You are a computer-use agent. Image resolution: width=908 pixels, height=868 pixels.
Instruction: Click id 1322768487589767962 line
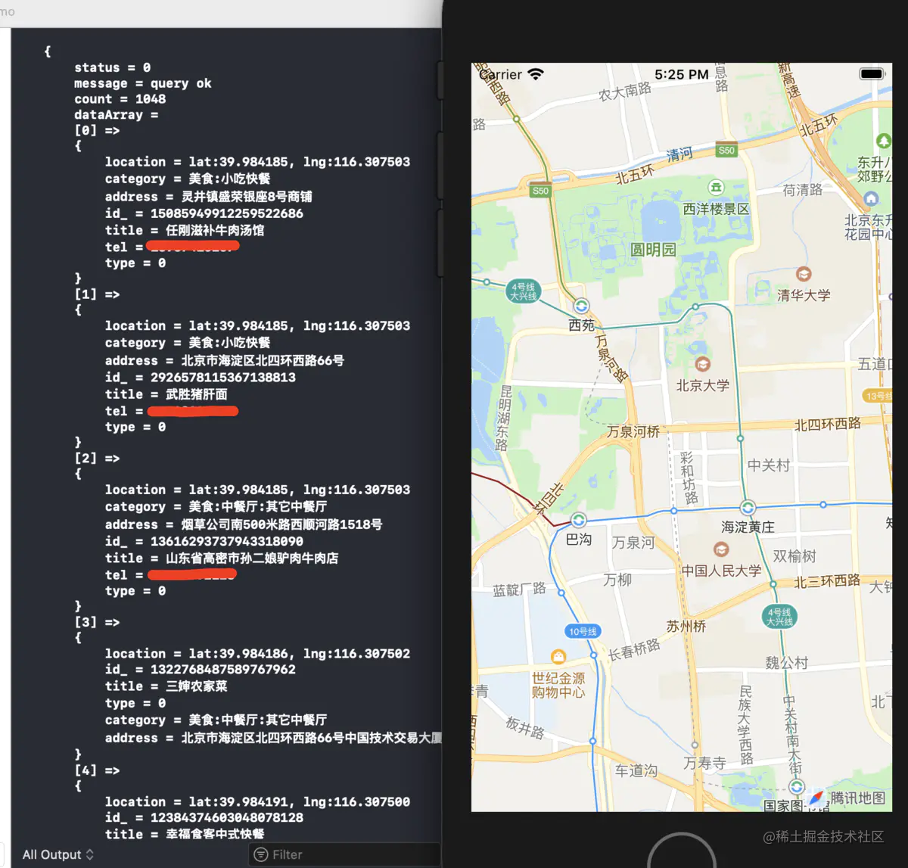(201, 669)
